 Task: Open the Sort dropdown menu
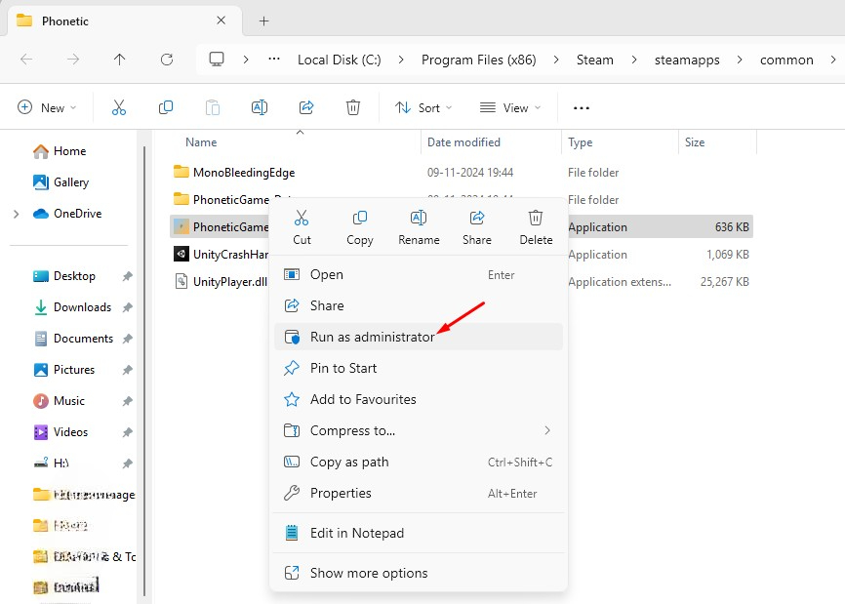pyautogui.click(x=423, y=107)
